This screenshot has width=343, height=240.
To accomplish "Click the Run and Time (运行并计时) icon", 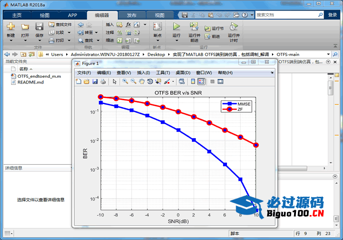I will [x=233, y=26].
